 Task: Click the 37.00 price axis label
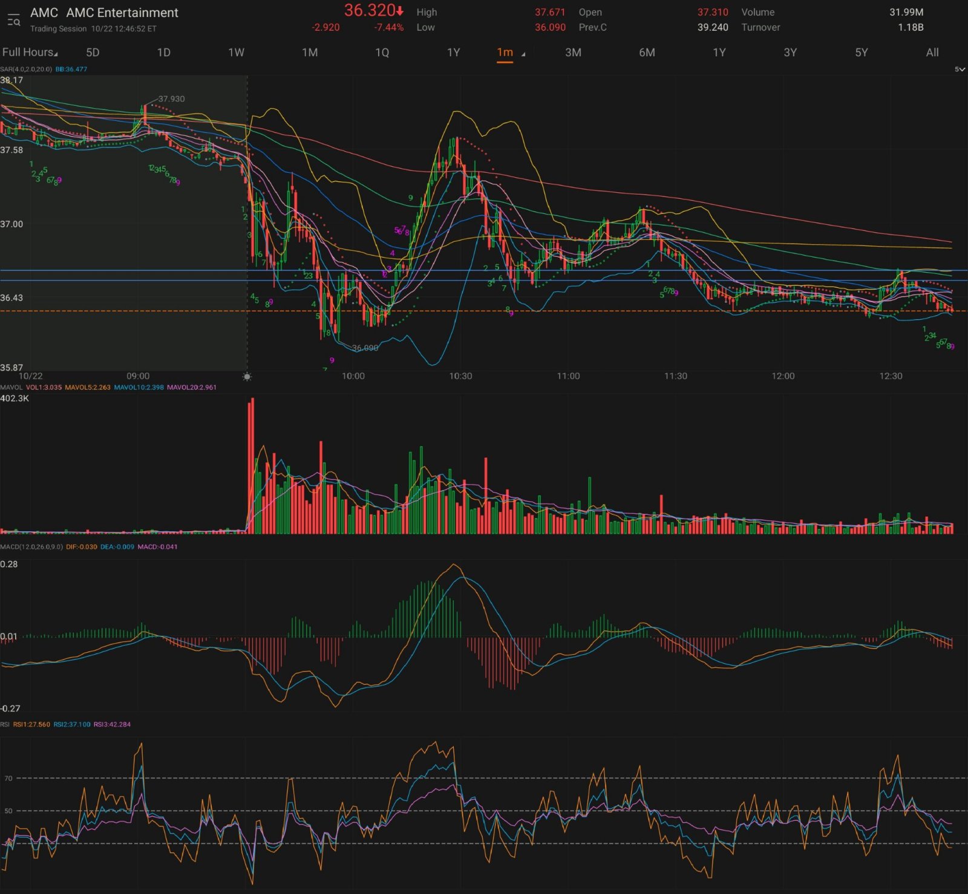click(11, 224)
